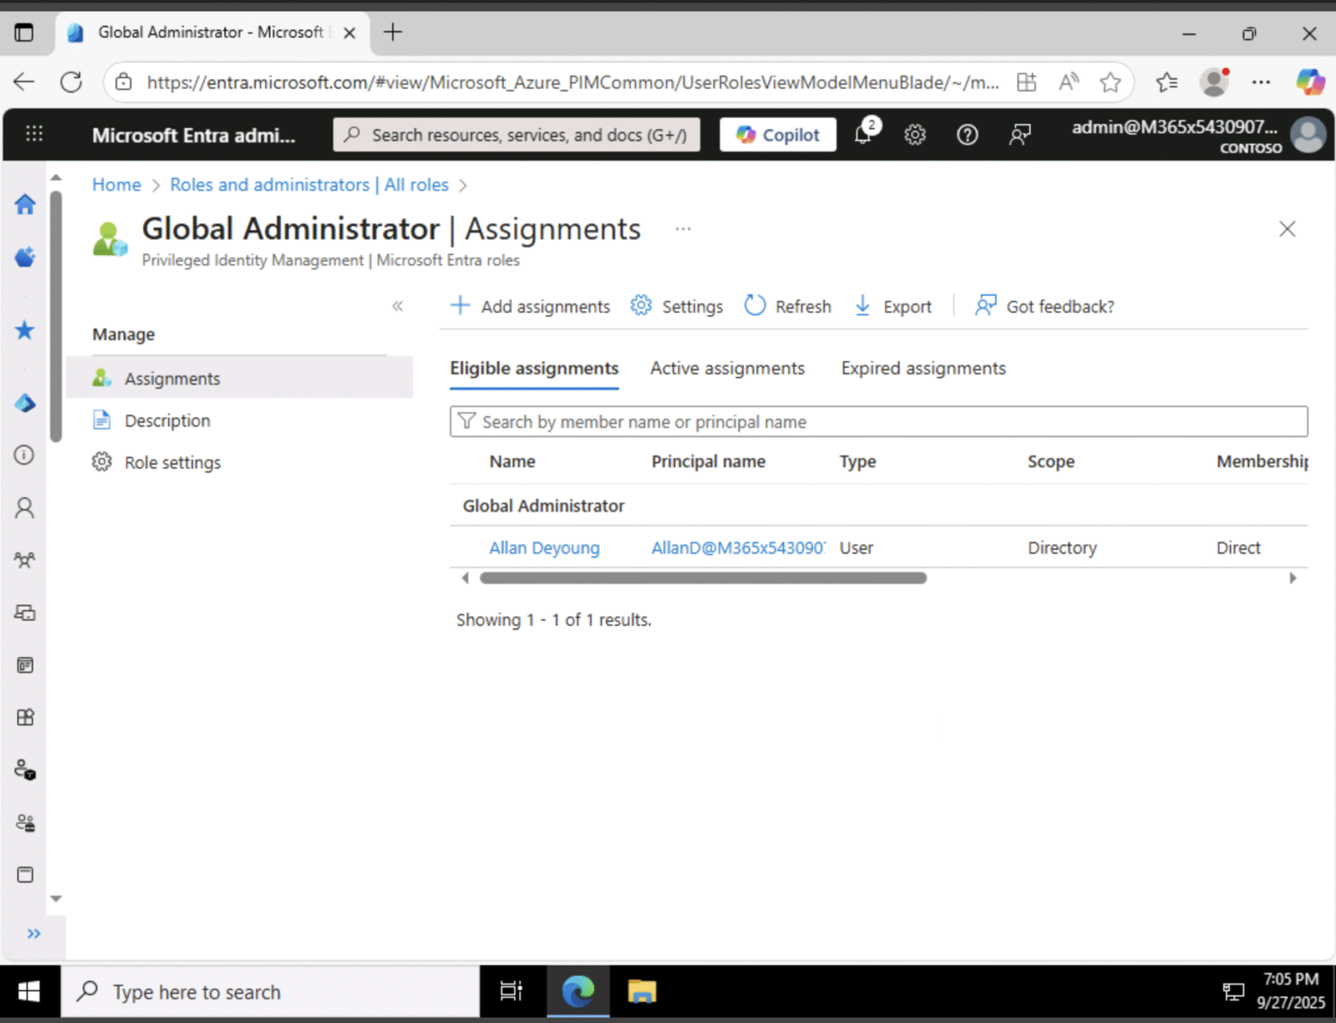This screenshot has width=1336, height=1023.
Task: Open the notifications bell
Action: click(864, 135)
